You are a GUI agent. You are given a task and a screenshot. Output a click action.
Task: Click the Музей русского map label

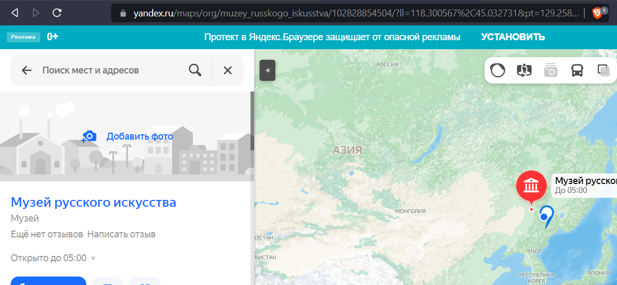pyautogui.click(x=584, y=185)
